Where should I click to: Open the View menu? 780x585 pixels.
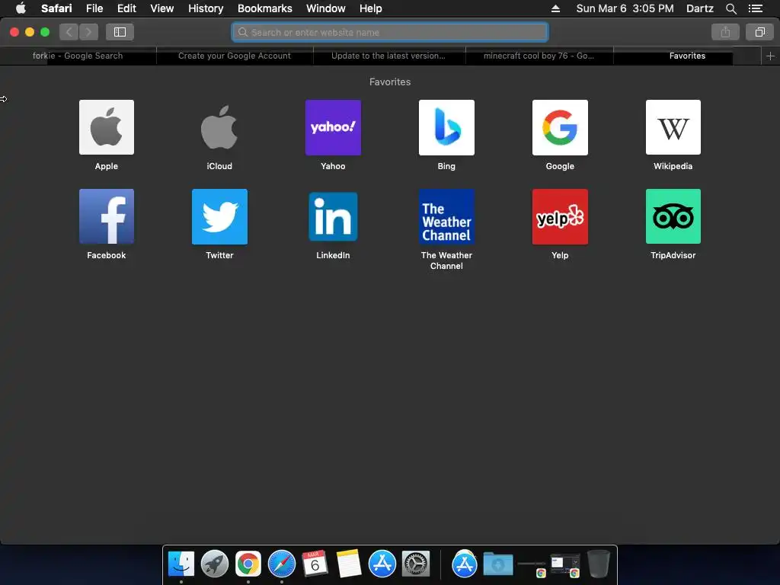click(161, 8)
